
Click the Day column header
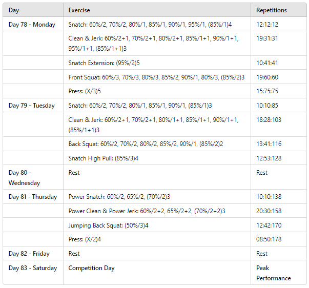point(14,10)
